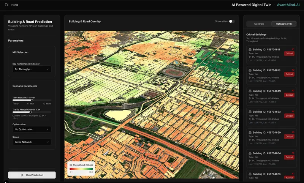304x183 pixels.
Task: Select text 'Building ID: 456704618'
Action: pos(266,70)
